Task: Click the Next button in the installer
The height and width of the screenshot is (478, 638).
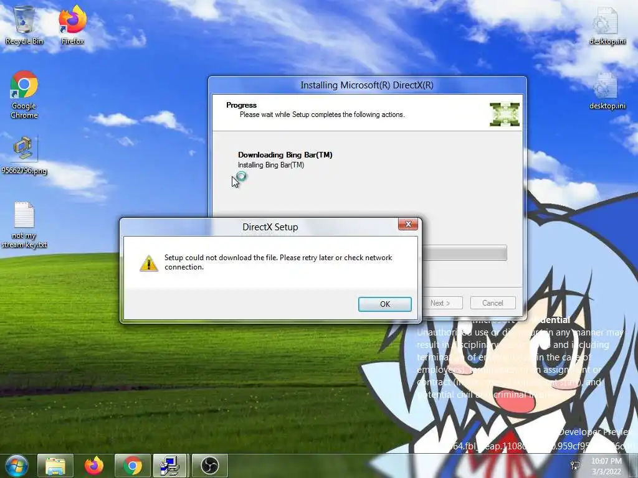Action: [x=442, y=303]
